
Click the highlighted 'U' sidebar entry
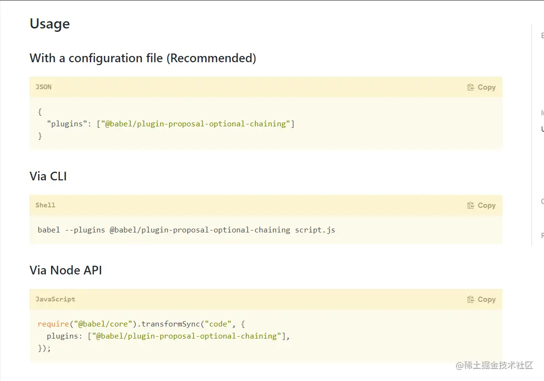point(542,129)
